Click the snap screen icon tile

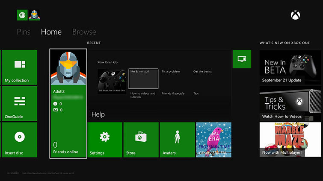(x=242, y=59)
